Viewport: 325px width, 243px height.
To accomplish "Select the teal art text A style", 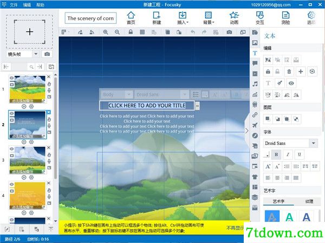I will tap(289, 217).
